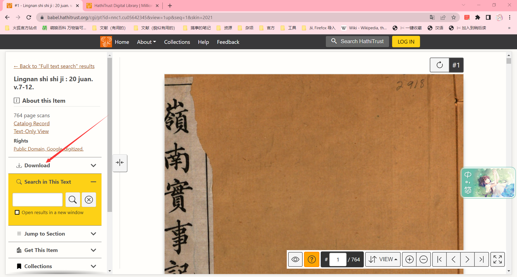Screen dimensions: 517x277
Task: Open the Catalog Record link
Action: [32, 123]
